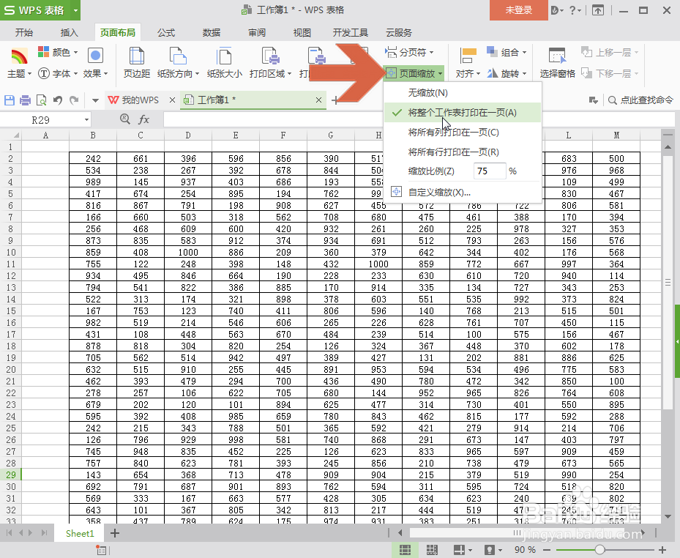This screenshot has width=680, height=558.
Task: Click the scale ratio input field showing 75
Action: click(490, 171)
